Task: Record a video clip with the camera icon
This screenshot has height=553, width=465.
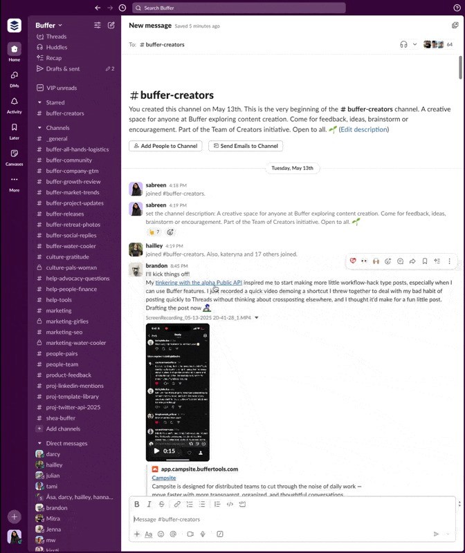Action: click(x=190, y=534)
